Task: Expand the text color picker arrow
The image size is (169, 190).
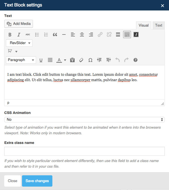Action: tap(65, 60)
